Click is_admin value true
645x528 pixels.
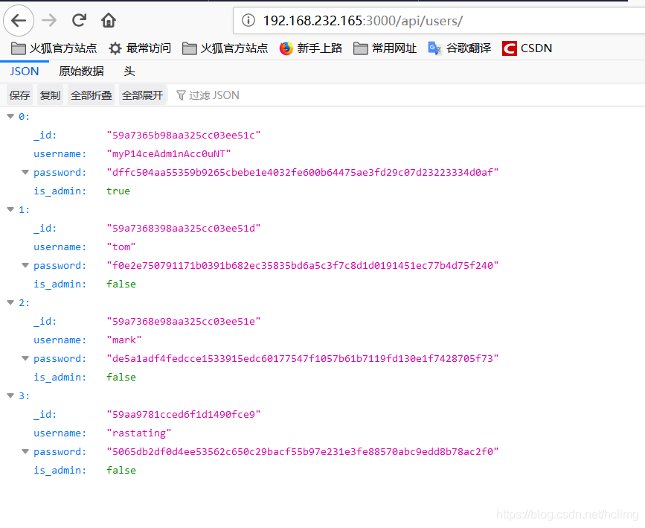pos(118,191)
